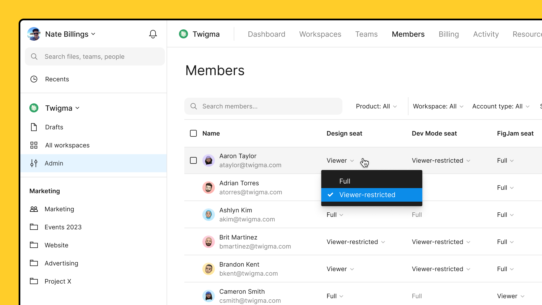This screenshot has width=542, height=305.
Task: Expand the Product: All filter
Action: click(x=376, y=106)
